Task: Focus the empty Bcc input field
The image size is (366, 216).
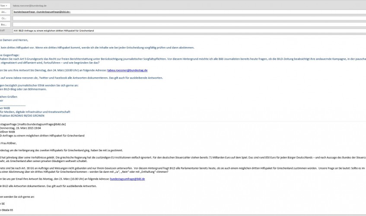Action: 189,25
